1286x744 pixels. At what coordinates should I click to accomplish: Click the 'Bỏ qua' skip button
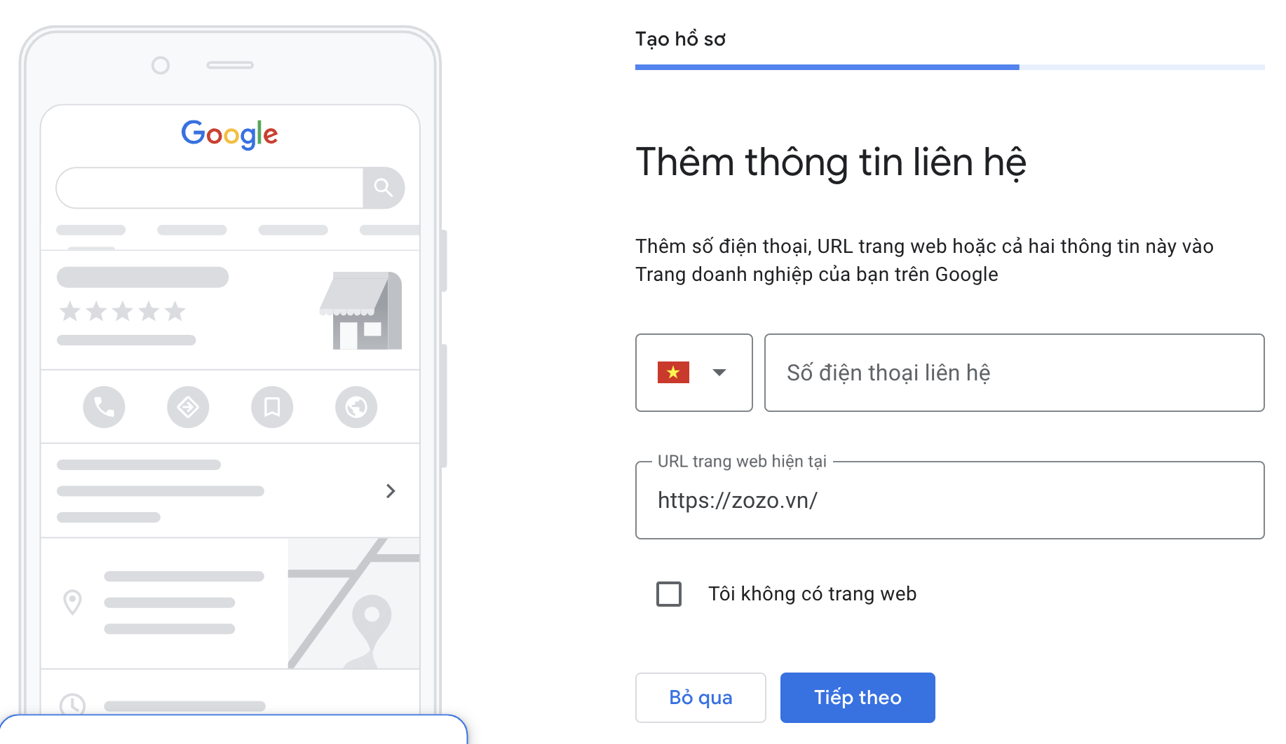point(700,698)
